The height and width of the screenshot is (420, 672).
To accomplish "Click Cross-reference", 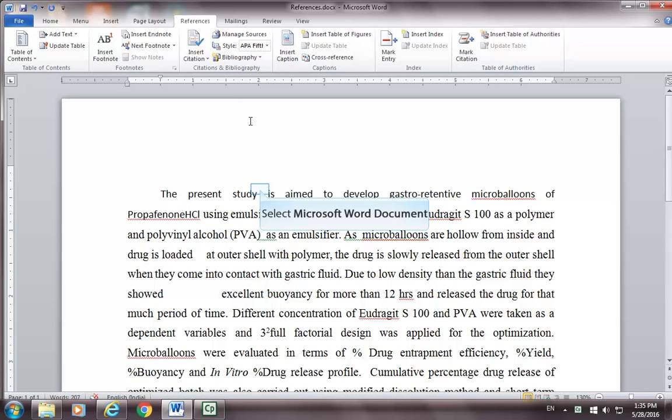I will (x=327, y=57).
